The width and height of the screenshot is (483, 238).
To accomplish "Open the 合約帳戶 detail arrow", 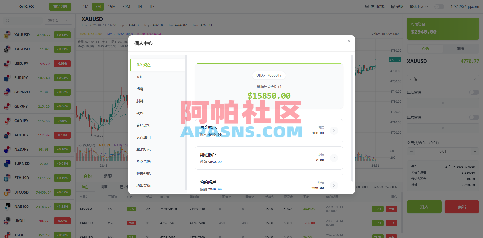I will click(334, 185).
